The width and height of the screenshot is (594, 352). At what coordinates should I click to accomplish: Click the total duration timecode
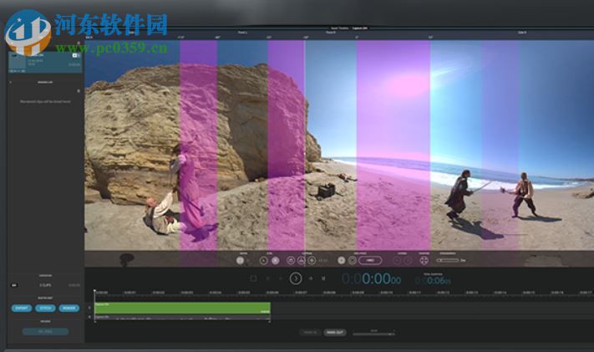coord(433,281)
